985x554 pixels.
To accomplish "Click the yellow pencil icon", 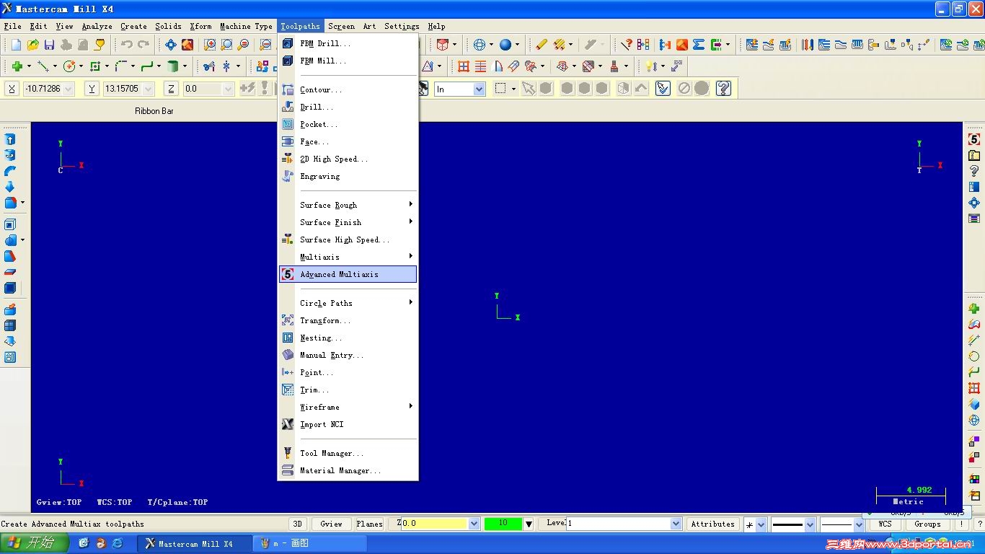I will pos(542,45).
